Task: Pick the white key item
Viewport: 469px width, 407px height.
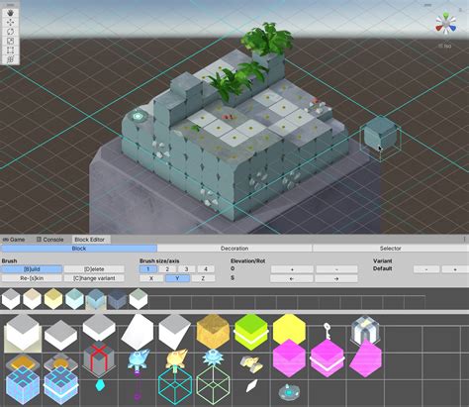Action: point(328,331)
